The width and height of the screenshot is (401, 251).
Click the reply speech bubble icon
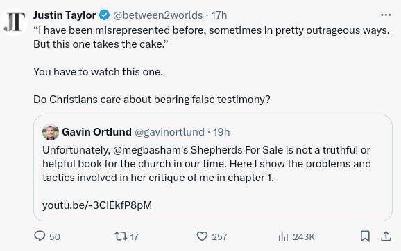[40, 236]
